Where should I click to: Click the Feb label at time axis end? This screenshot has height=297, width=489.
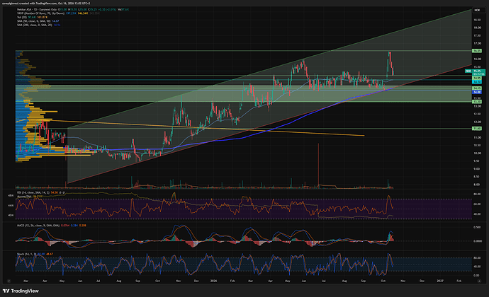tap(459, 281)
